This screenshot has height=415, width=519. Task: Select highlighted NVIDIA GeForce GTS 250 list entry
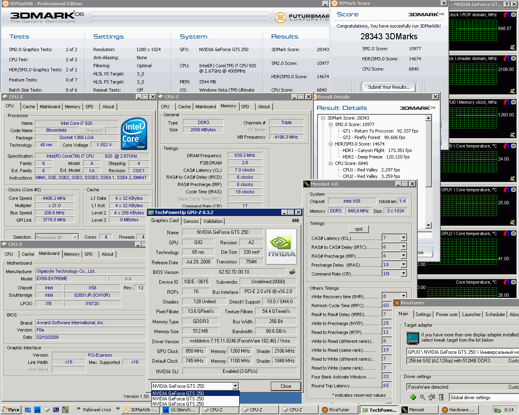click(195, 394)
